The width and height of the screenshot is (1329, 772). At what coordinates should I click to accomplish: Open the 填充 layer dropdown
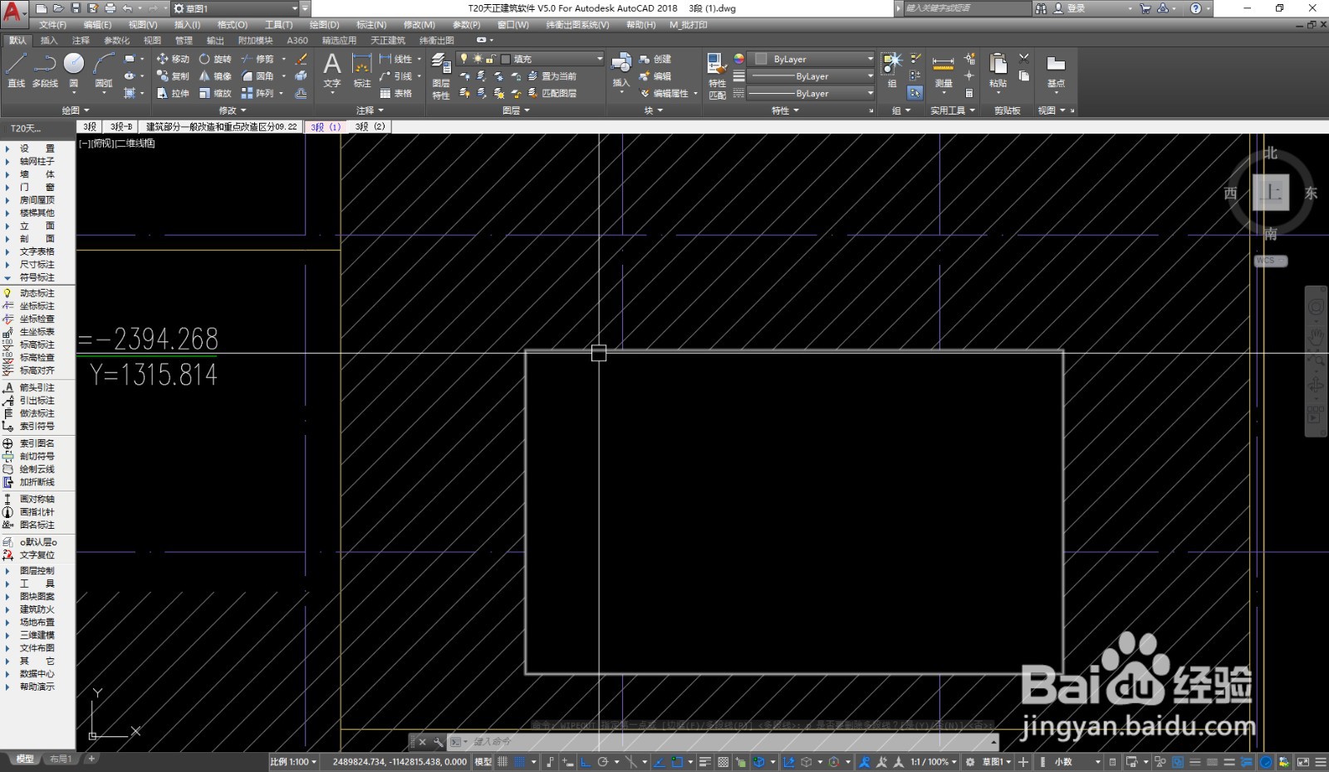coord(530,59)
